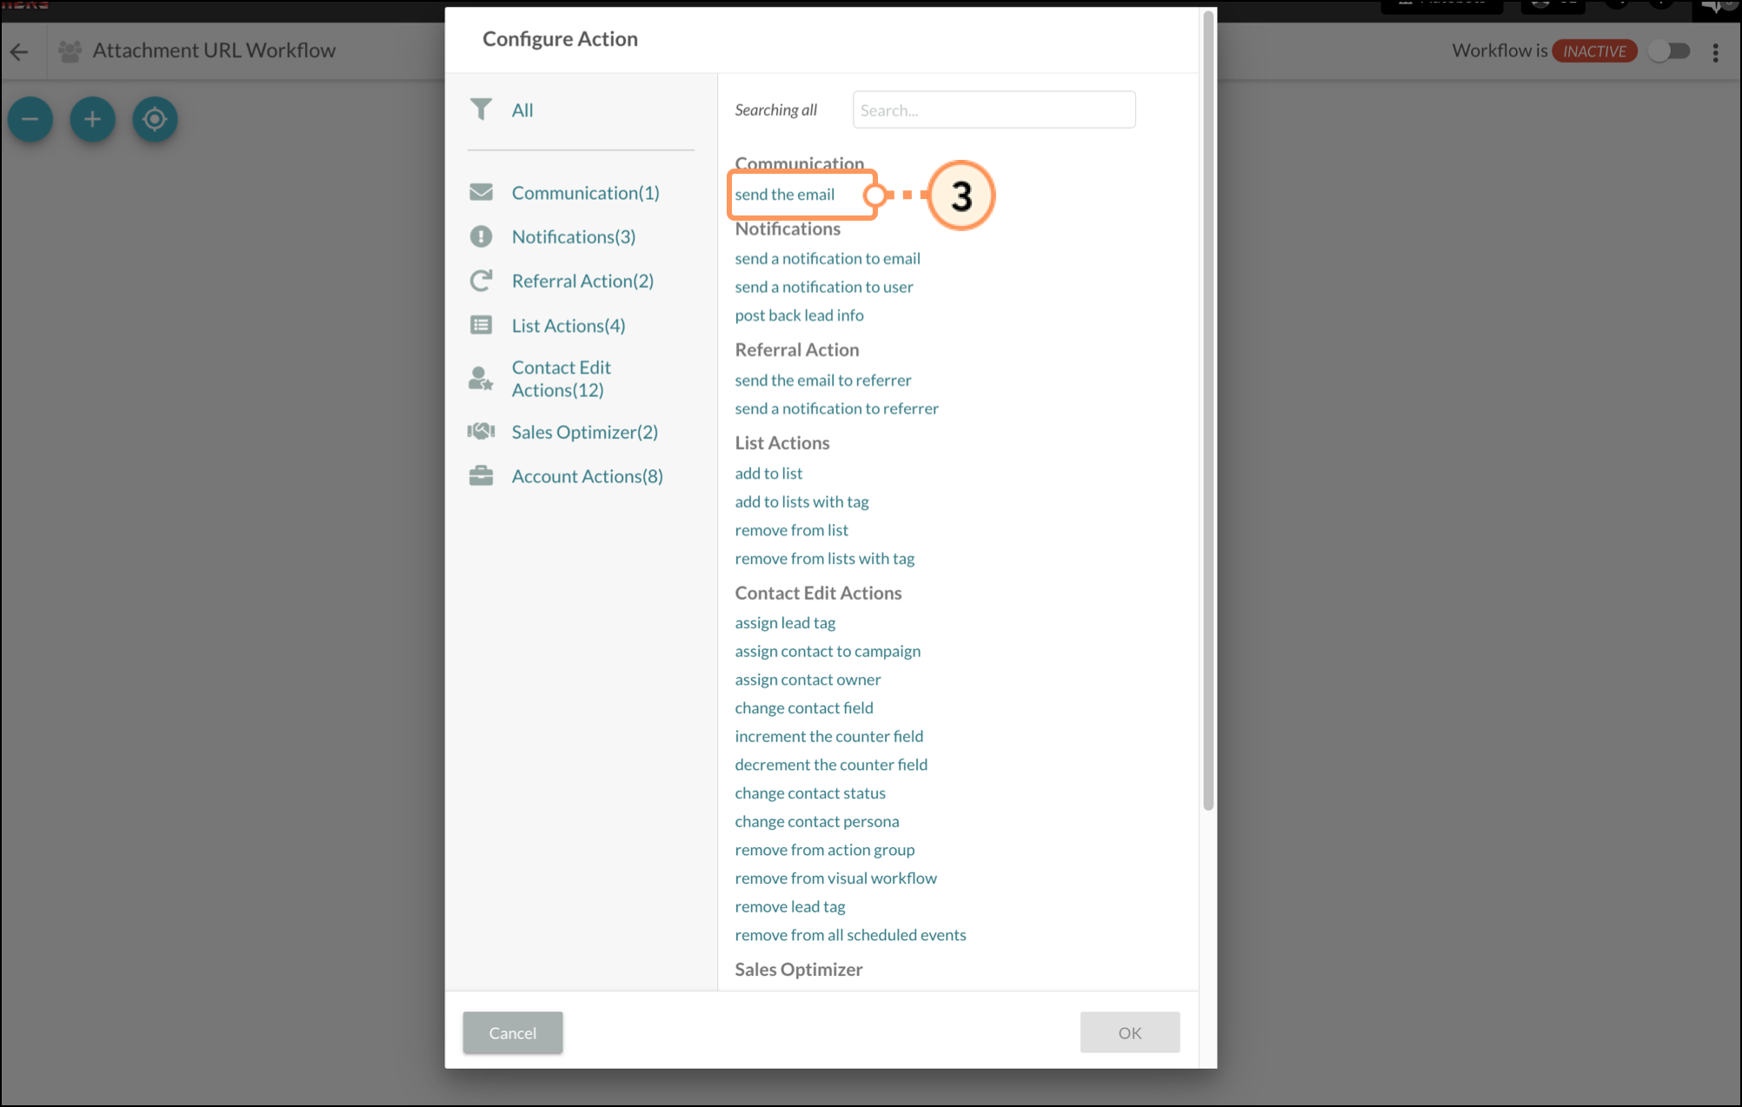Viewport: 1742px width, 1107px height.
Task: Click the OK button
Action: tap(1130, 1032)
